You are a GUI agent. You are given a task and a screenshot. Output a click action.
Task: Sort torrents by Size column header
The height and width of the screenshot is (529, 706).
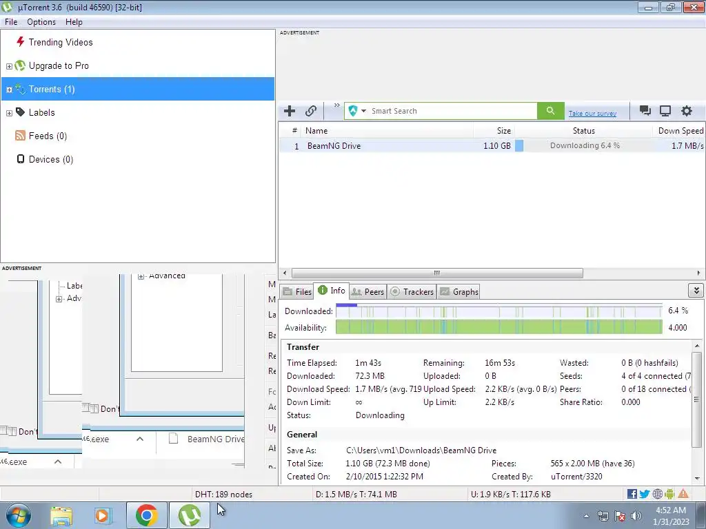[x=494, y=130]
